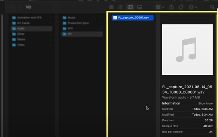The width and height of the screenshot is (218, 137).
Task: Open the Music folder
Action: pyautogui.click(x=82, y=18)
